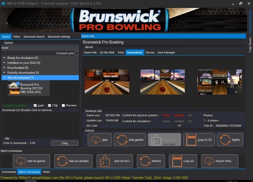
Task: Click the Import titles button label
Action: point(223,161)
